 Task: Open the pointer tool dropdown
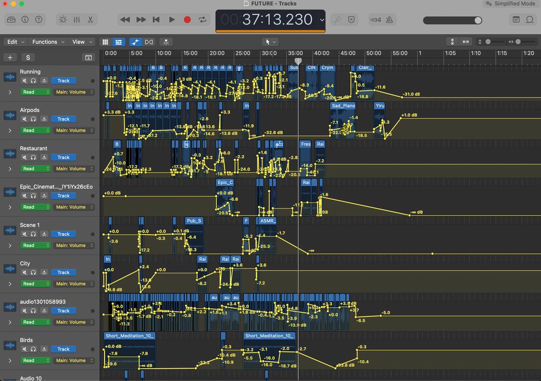[x=270, y=42]
